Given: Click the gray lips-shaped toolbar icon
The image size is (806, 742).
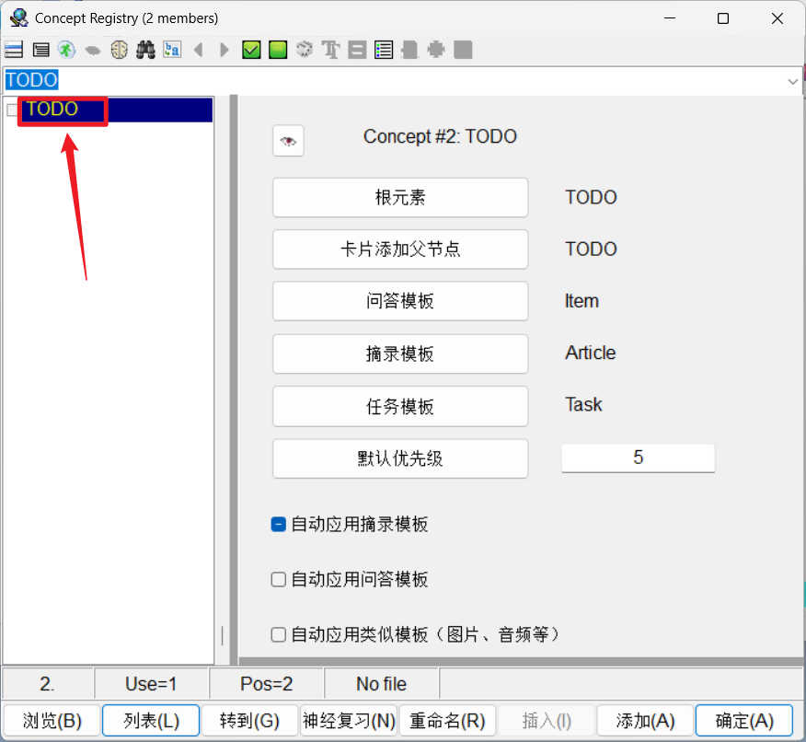Looking at the screenshot, I should (x=93, y=51).
